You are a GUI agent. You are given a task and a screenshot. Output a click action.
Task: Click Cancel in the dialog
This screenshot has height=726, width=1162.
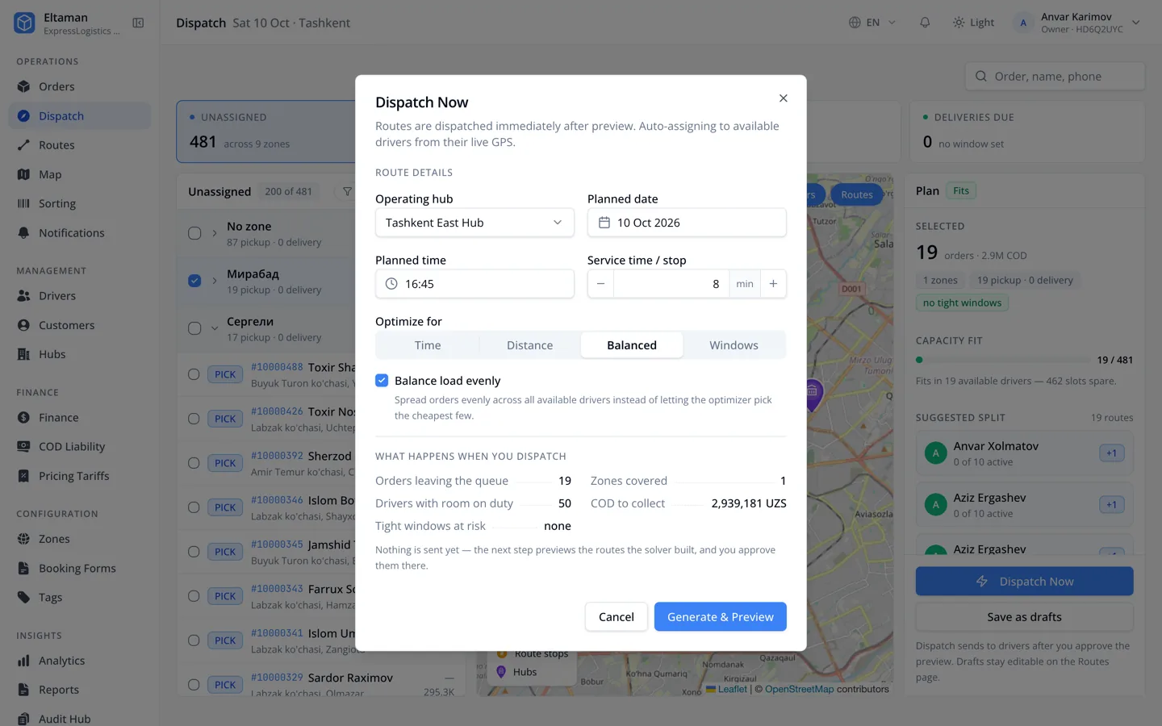coord(617,617)
